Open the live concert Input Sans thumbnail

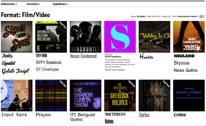pos(16,95)
